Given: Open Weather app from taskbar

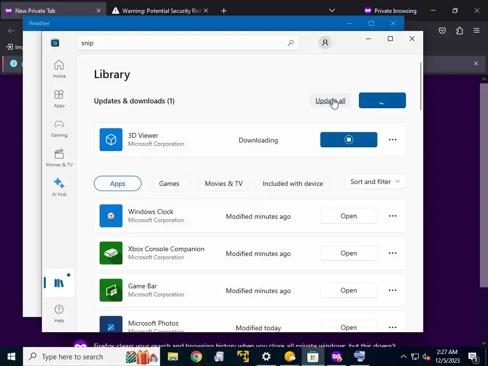Looking at the screenshot, I should pos(289,356).
